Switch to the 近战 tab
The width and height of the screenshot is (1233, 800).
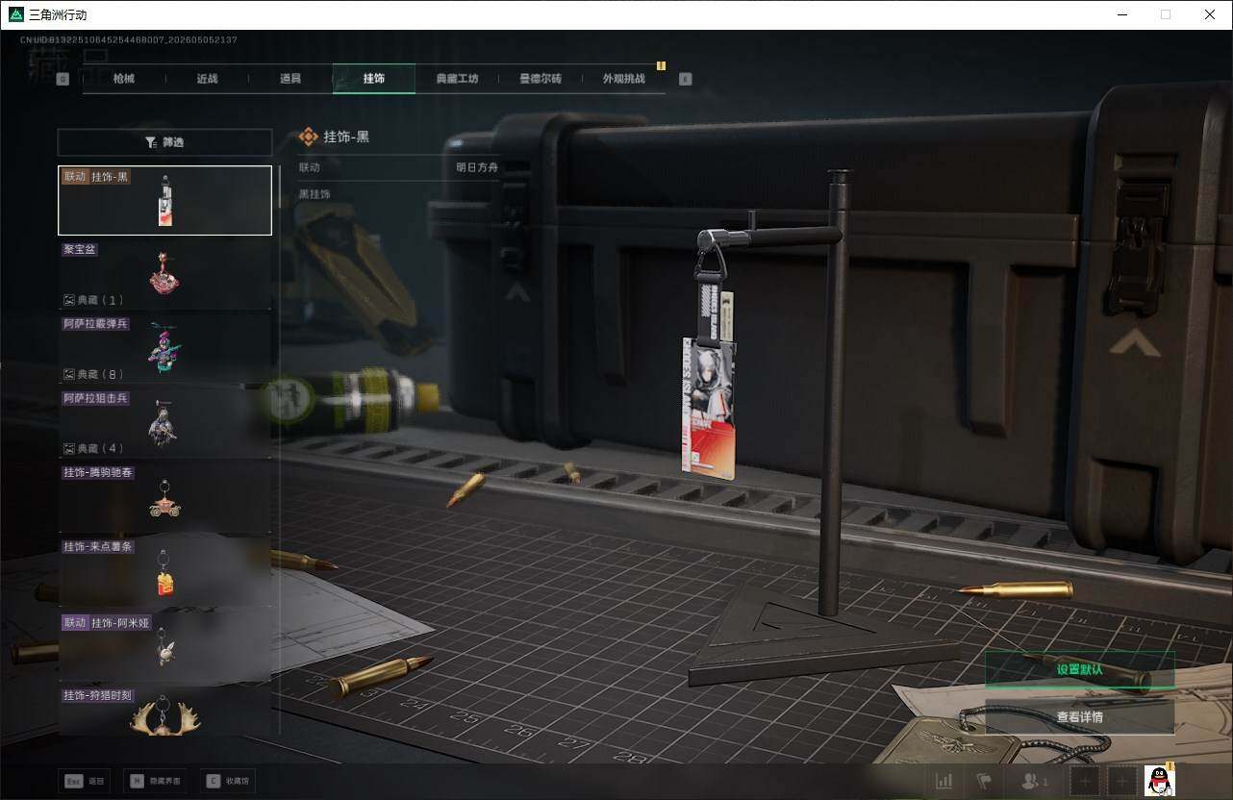point(207,79)
